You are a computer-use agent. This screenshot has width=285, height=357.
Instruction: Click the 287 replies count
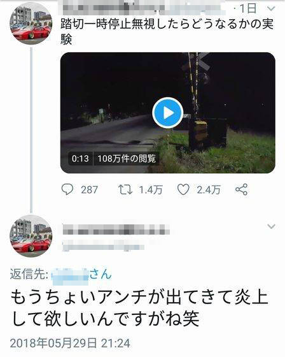click(89, 190)
